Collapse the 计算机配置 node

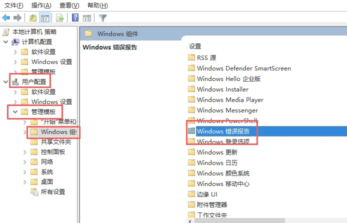pos(6,42)
